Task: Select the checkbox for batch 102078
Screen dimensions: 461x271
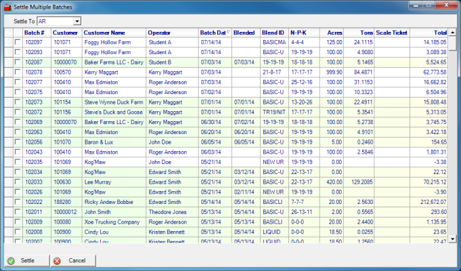Action: pos(17,71)
